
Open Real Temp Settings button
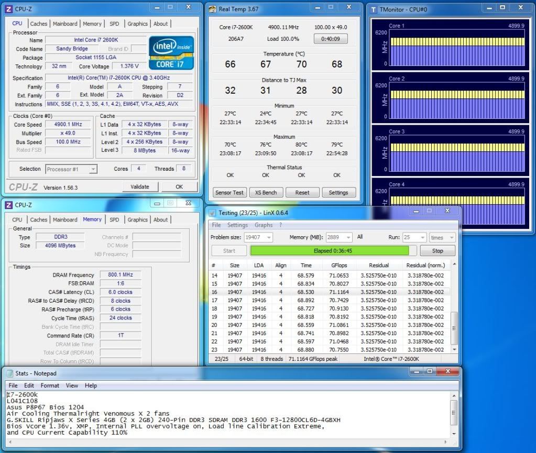pyautogui.click(x=338, y=192)
